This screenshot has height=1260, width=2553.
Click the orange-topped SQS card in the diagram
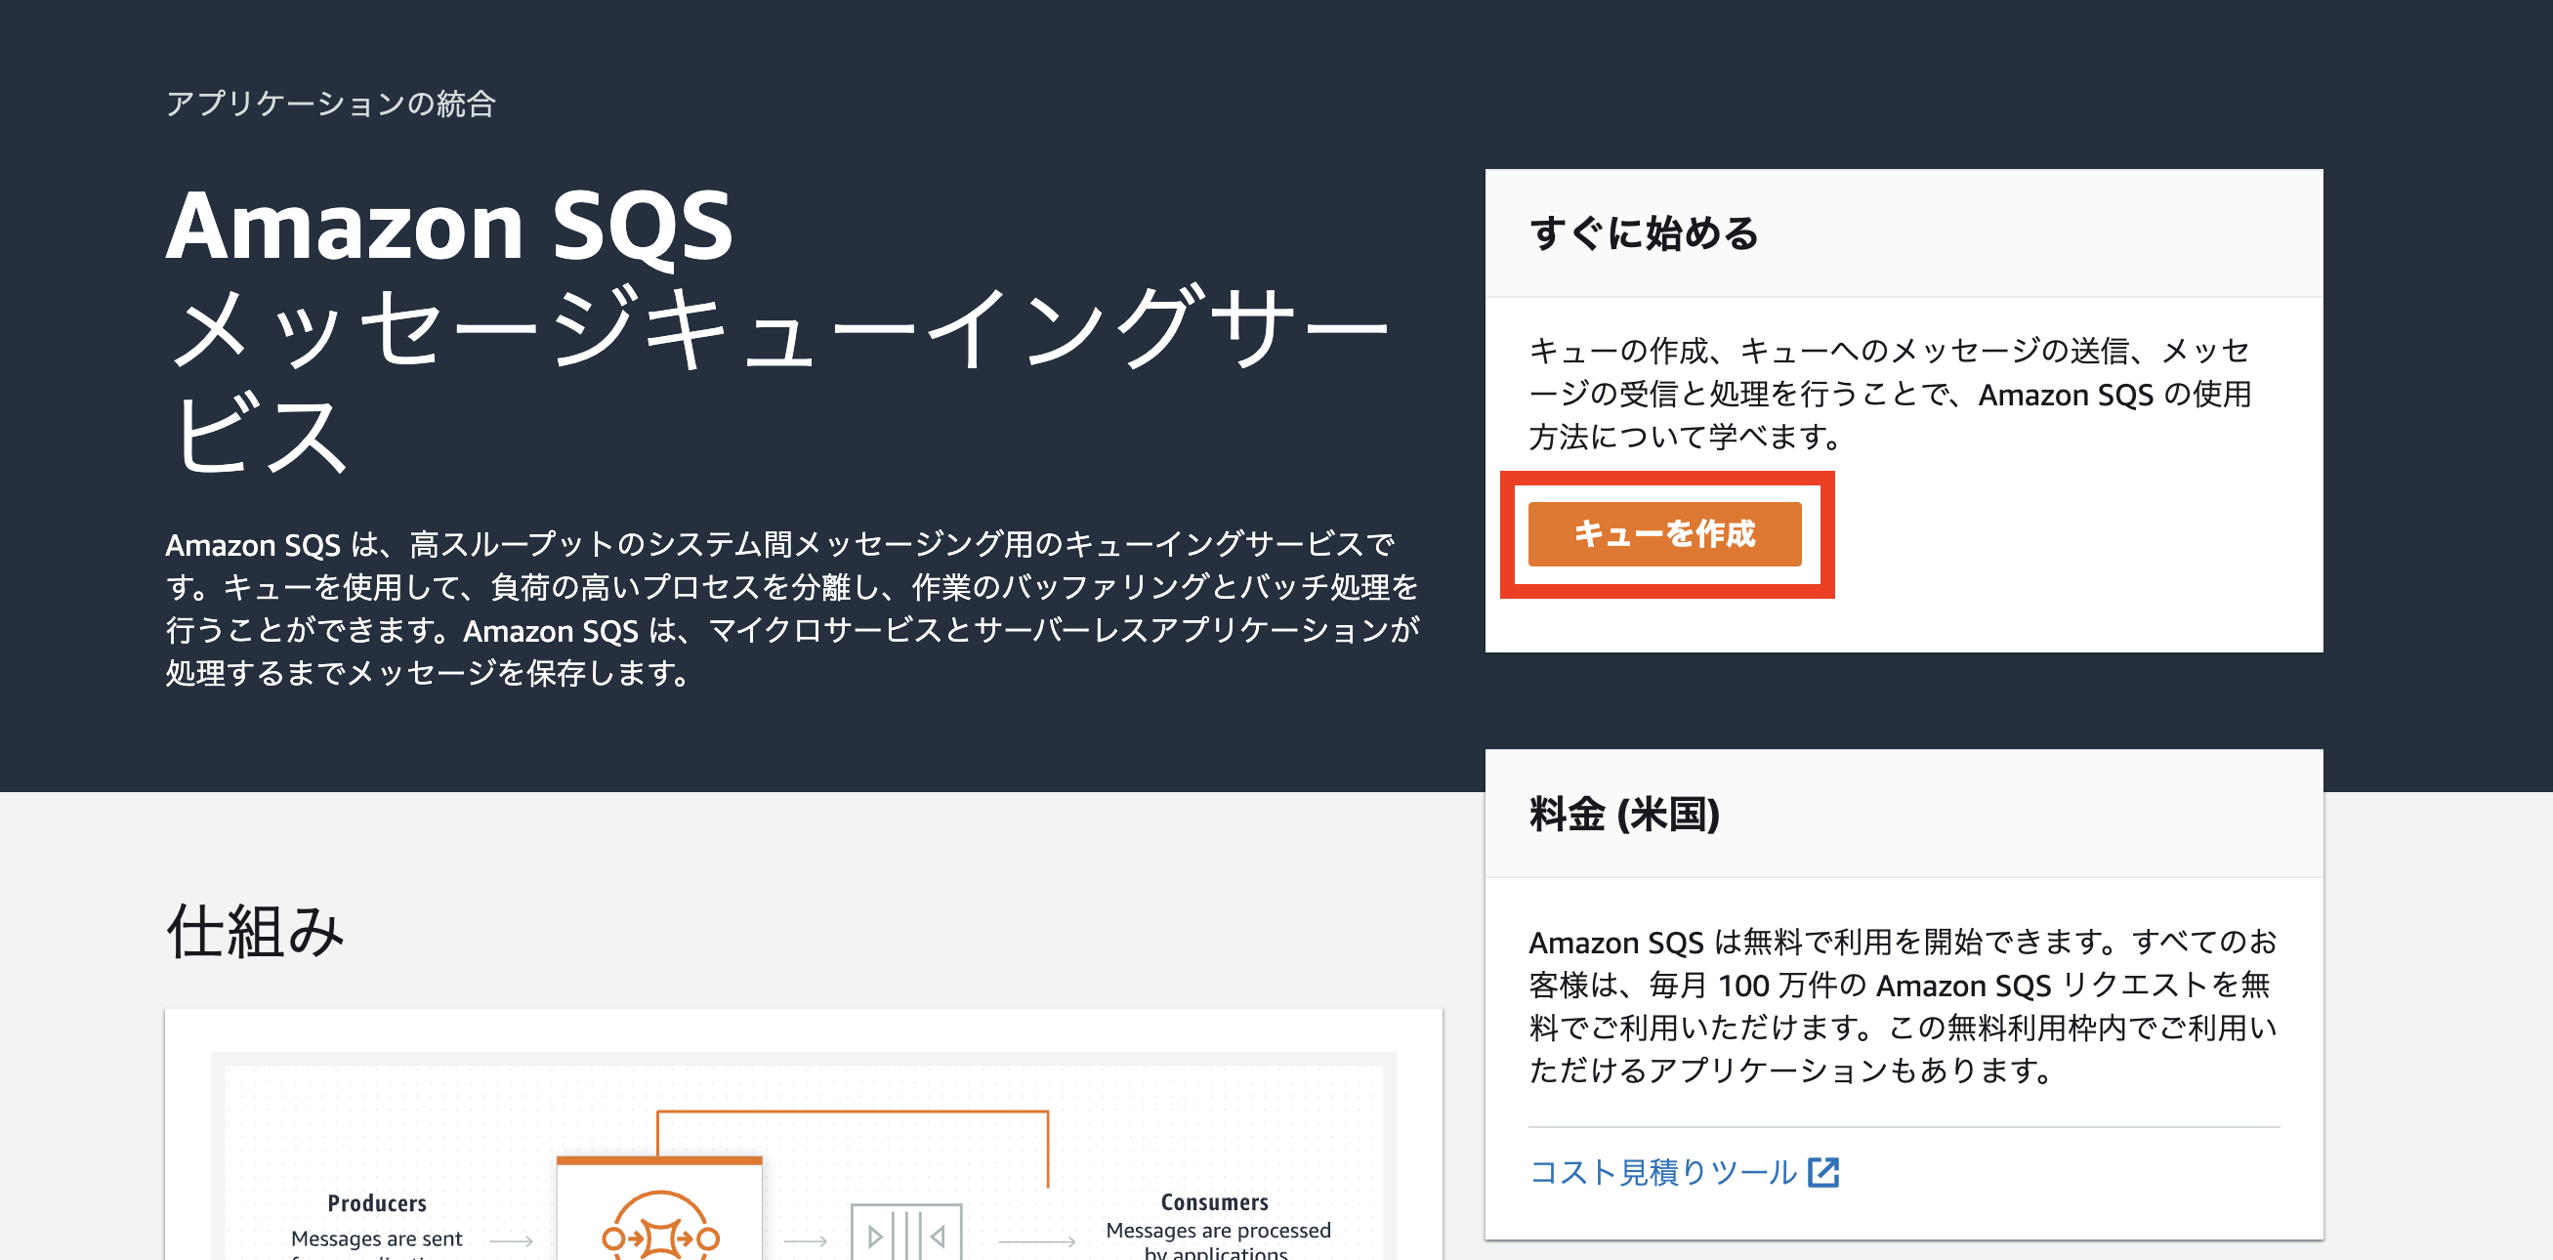point(659,1199)
